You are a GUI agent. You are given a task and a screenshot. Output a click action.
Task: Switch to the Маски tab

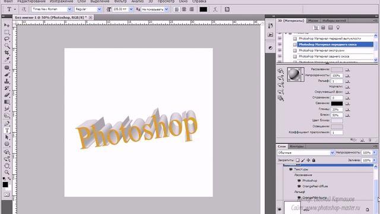coord(313,21)
